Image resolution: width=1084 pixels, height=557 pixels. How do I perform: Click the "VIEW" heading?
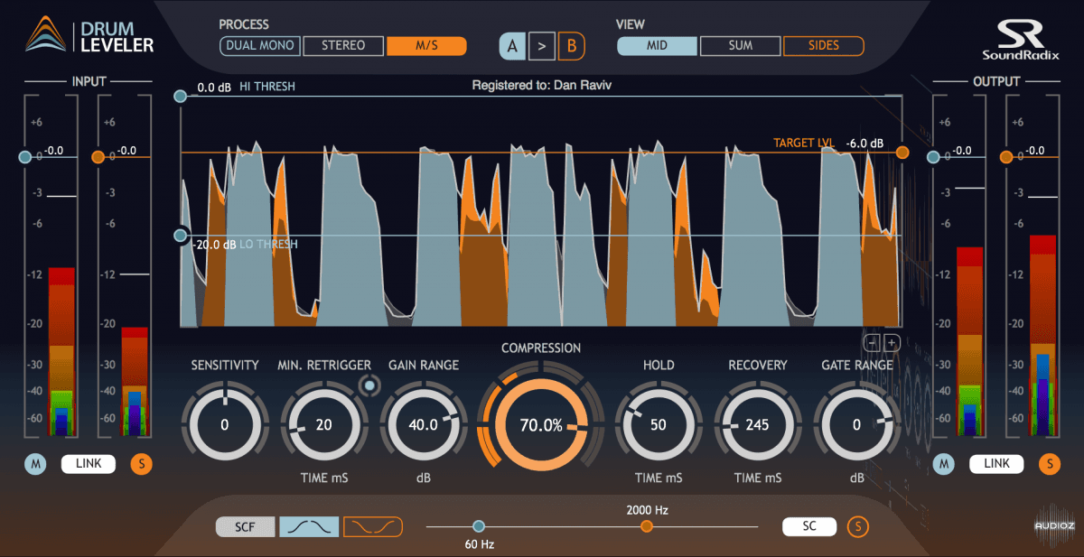[x=631, y=24]
